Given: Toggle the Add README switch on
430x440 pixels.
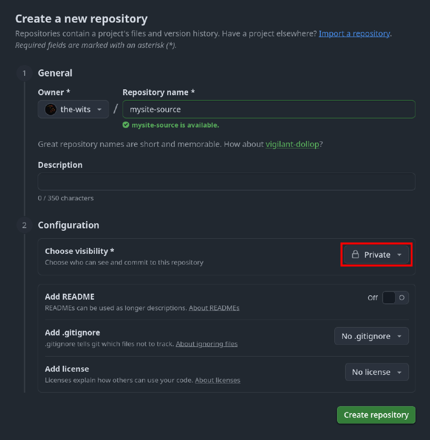Looking at the screenshot, I should [396, 297].
